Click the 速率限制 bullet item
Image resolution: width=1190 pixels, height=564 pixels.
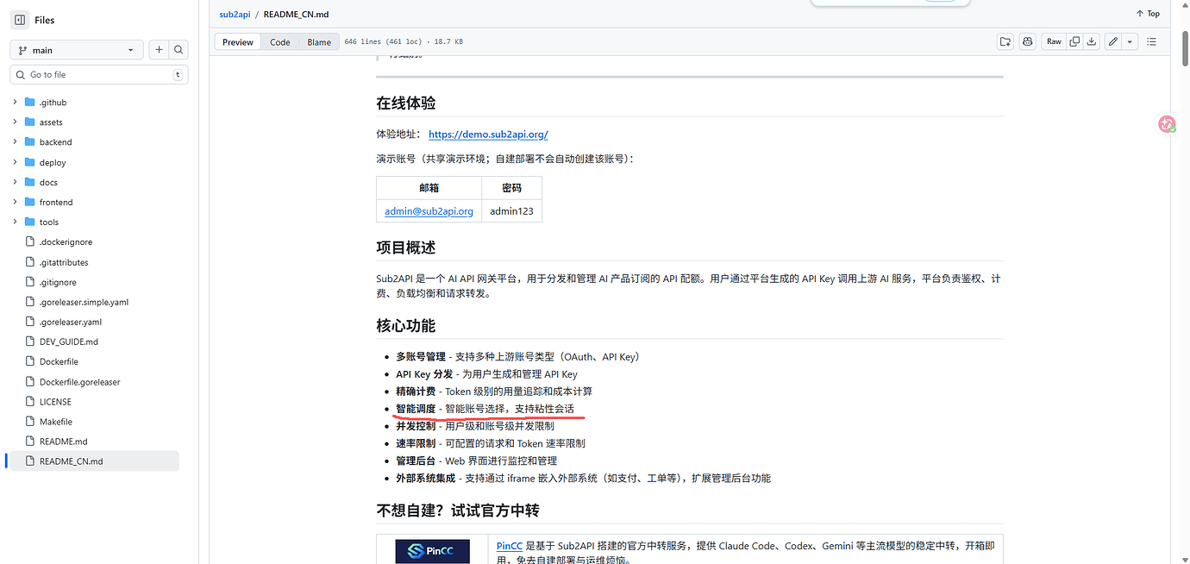click(491, 443)
